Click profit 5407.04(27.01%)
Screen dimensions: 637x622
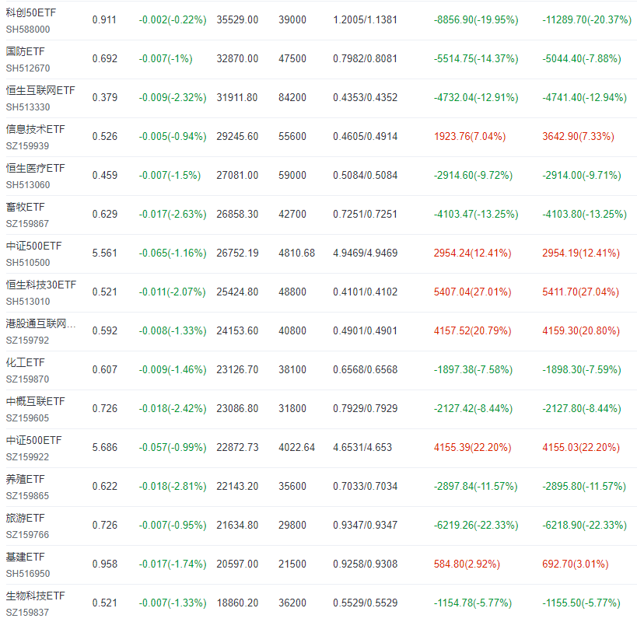pyautogui.click(x=472, y=292)
